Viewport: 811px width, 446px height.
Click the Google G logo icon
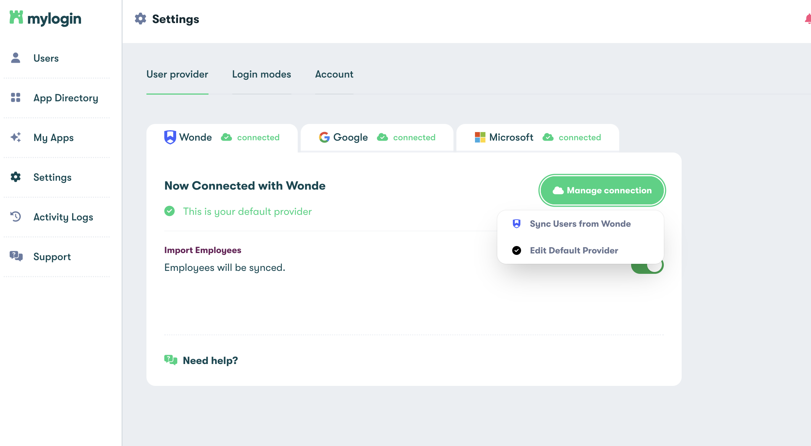click(324, 137)
